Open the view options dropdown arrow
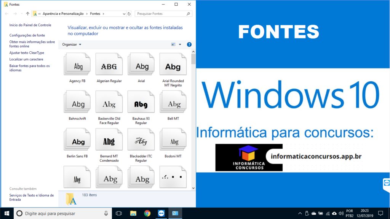 180,44
